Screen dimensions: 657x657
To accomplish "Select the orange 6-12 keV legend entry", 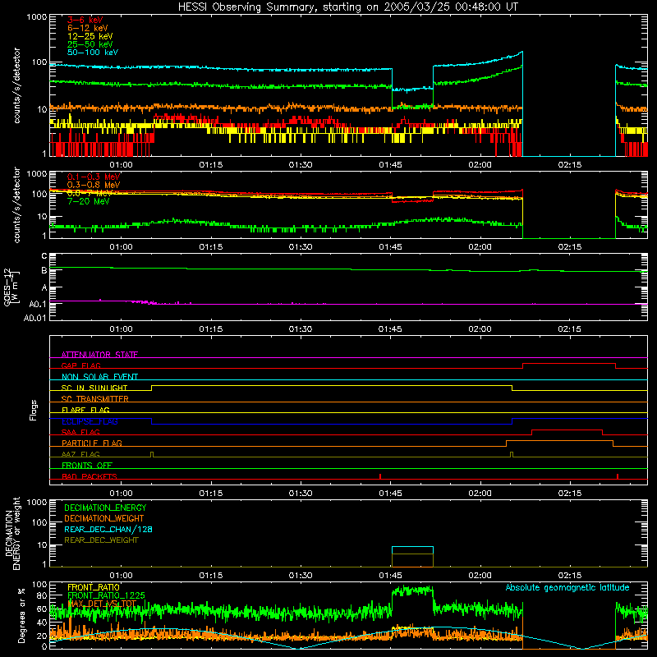I will pyautogui.click(x=88, y=28).
